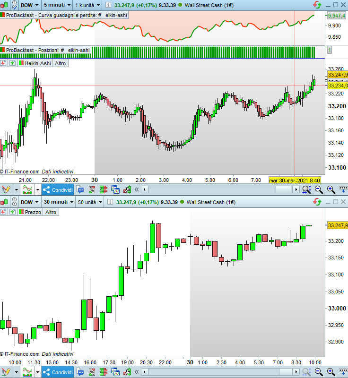Open the drawing tools pencil icon in top chart toolbar

(6, 189)
